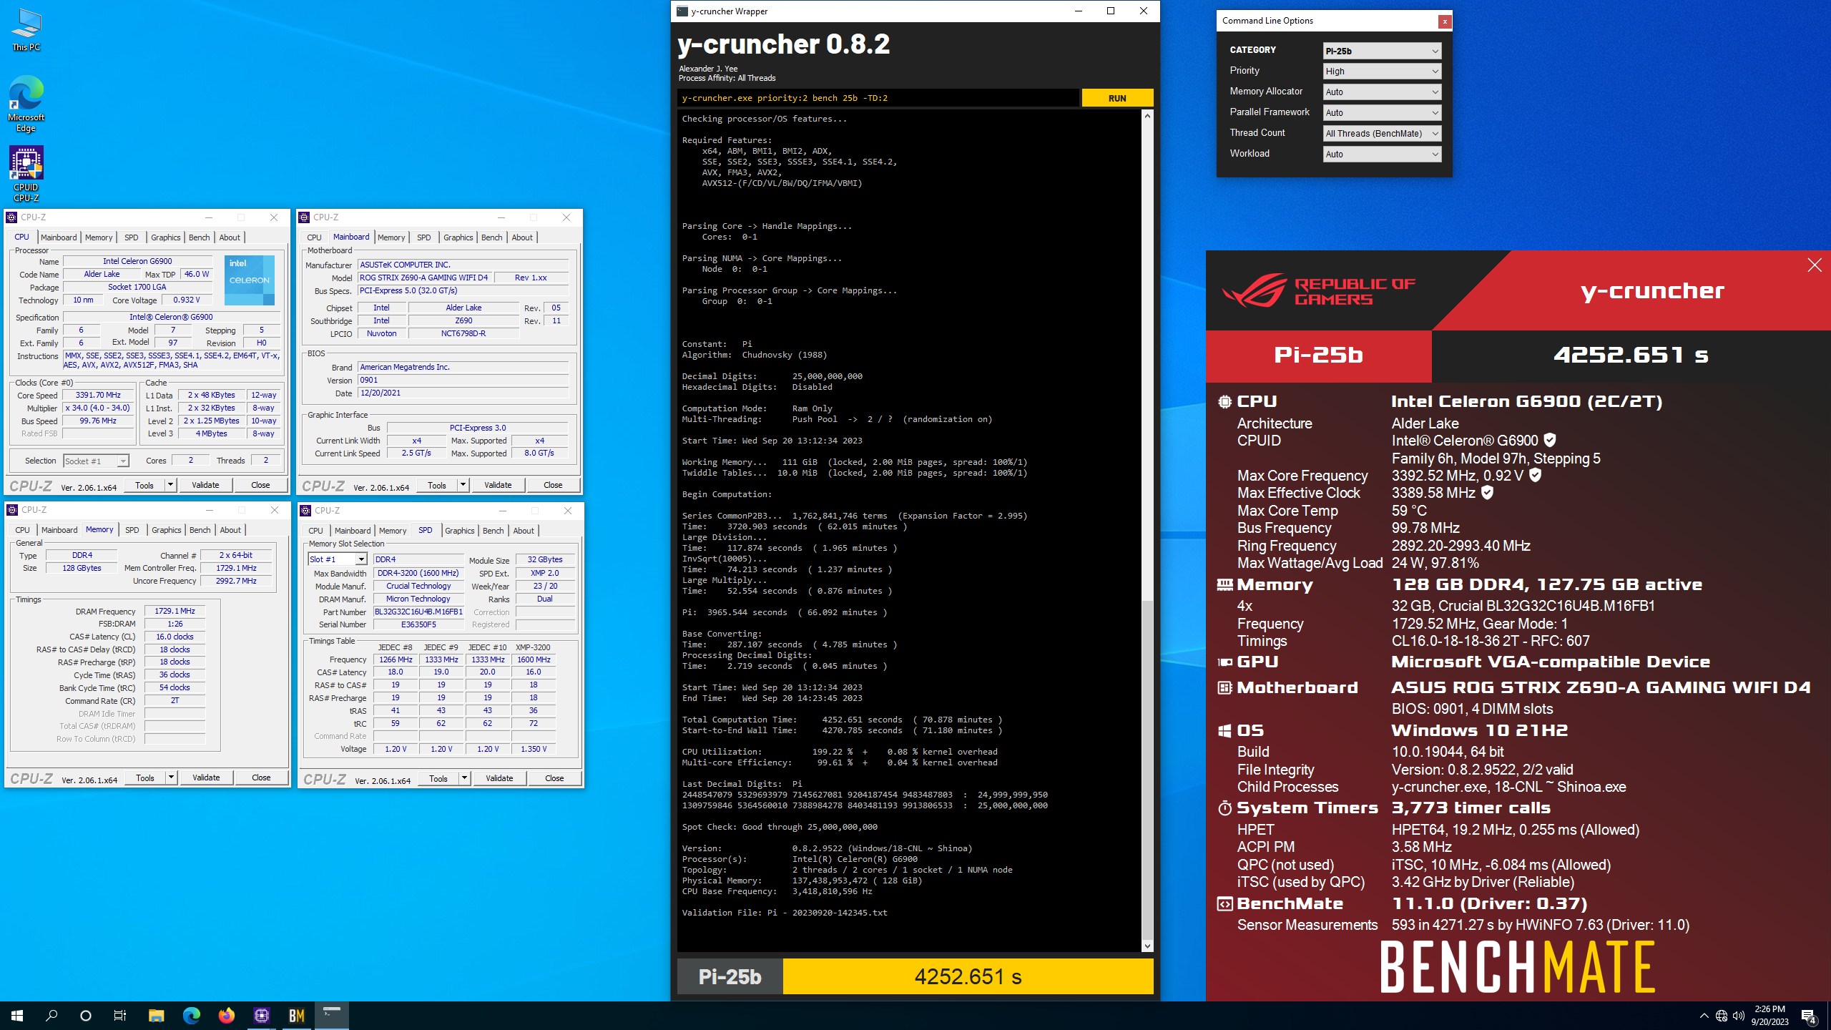This screenshot has height=1030, width=1831.
Task: Select Graphics tab in CPU-Z Mainboard window
Action: click(458, 237)
